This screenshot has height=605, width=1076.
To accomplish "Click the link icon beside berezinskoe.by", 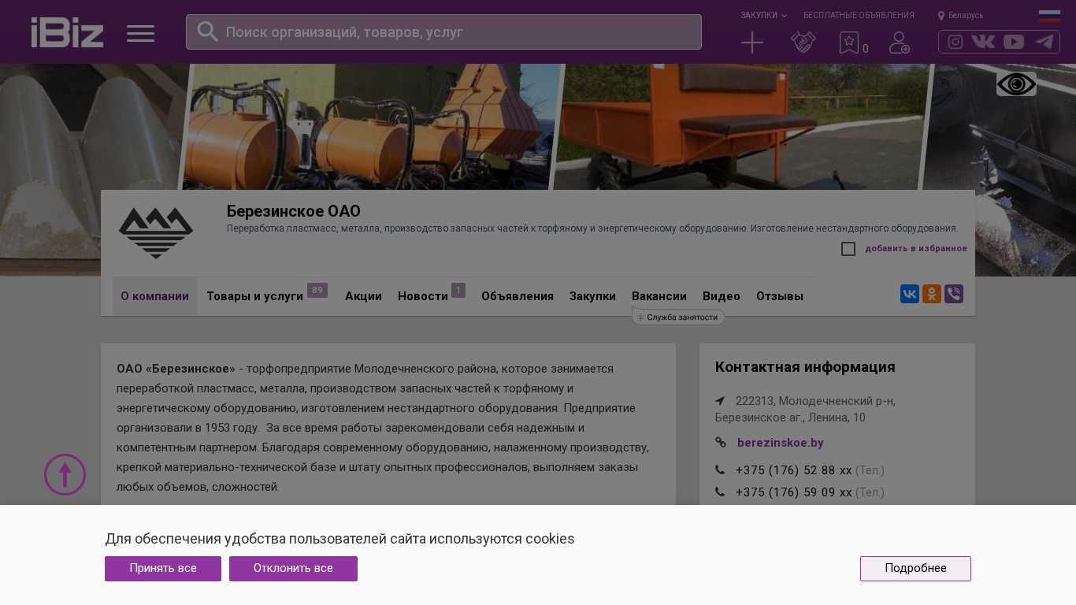I will point(721,443).
